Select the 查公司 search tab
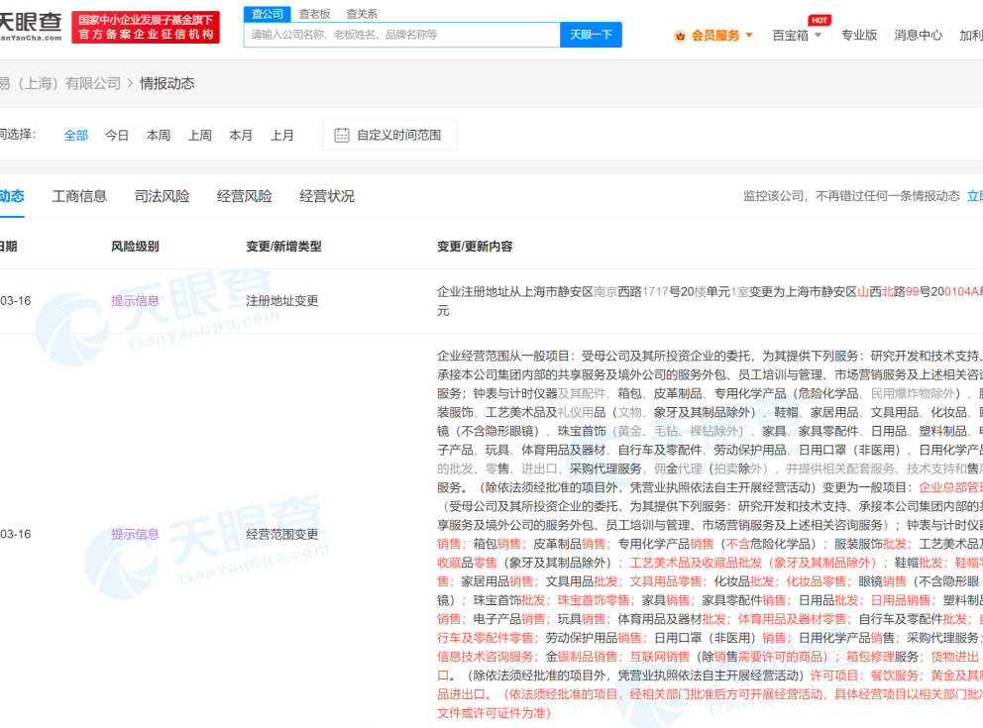Screen dimensions: 983x728 [x=268, y=14]
